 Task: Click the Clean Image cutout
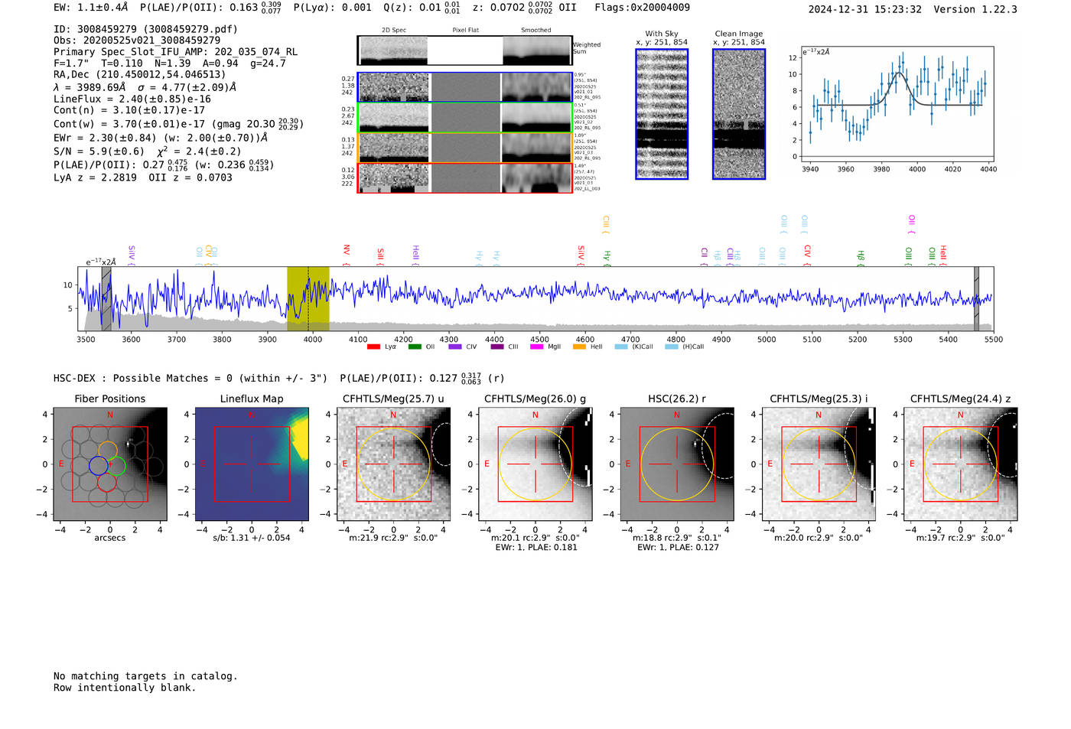click(x=739, y=114)
